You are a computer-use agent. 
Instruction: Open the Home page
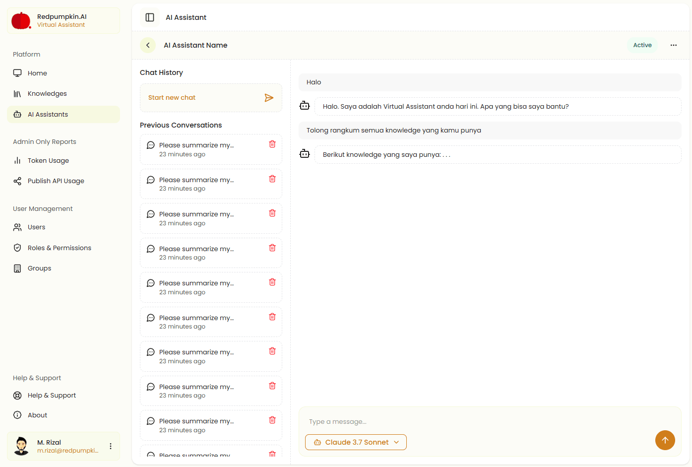click(37, 73)
